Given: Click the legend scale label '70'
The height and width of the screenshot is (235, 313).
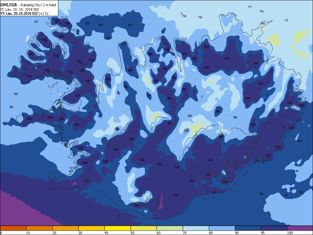Looking at the screenshot, I should [184, 233].
